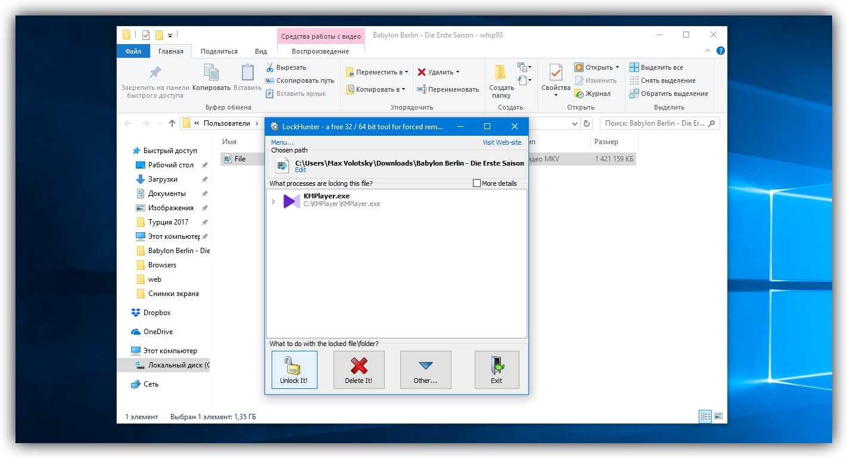Image resolution: width=847 pixels, height=458 pixels.
Task: Enable the More details checkbox
Action: [477, 183]
